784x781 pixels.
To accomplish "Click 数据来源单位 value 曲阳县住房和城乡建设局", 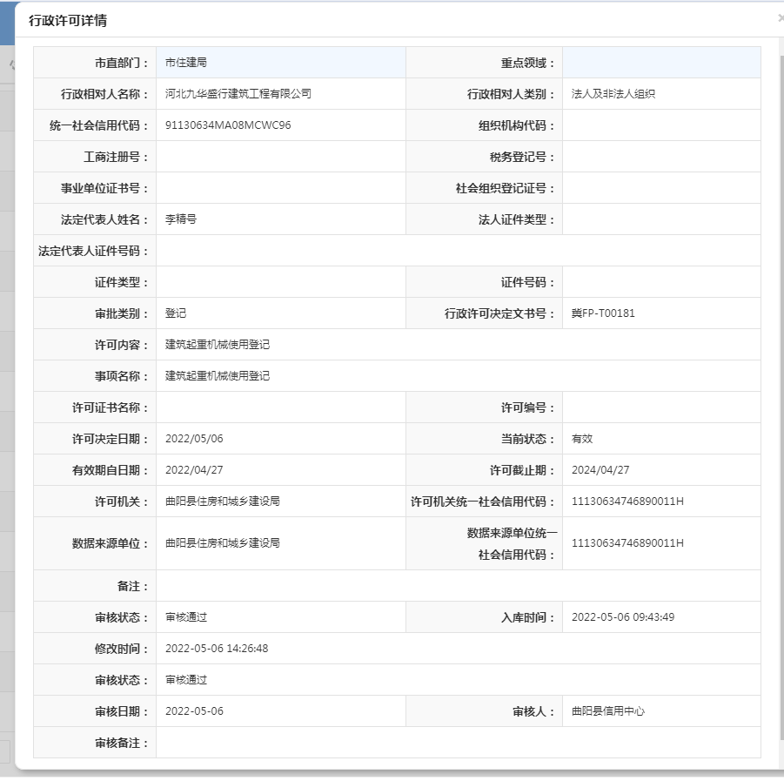I will (x=223, y=542).
